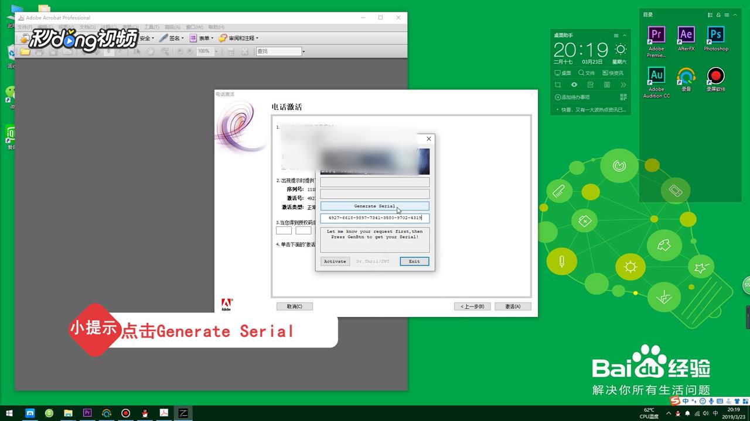Image resolution: width=750 pixels, height=421 pixels.
Task: Open 录音 audio recorder shortcut
Action: click(686, 80)
